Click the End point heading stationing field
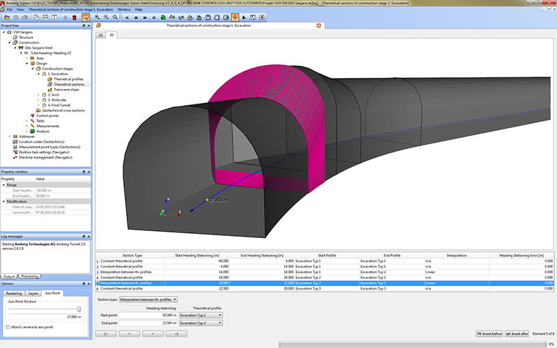 tap(148, 323)
